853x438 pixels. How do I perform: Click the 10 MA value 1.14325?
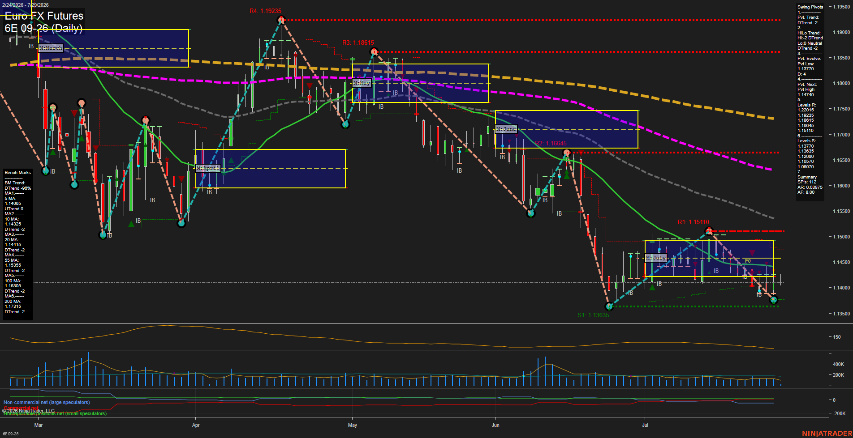pyautogui.click(x=13, y=224)
